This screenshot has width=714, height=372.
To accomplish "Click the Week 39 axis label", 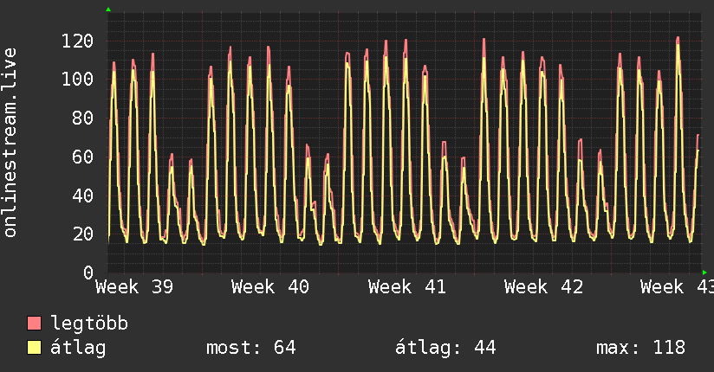I will pyautogui.click(x=134, y=287).
